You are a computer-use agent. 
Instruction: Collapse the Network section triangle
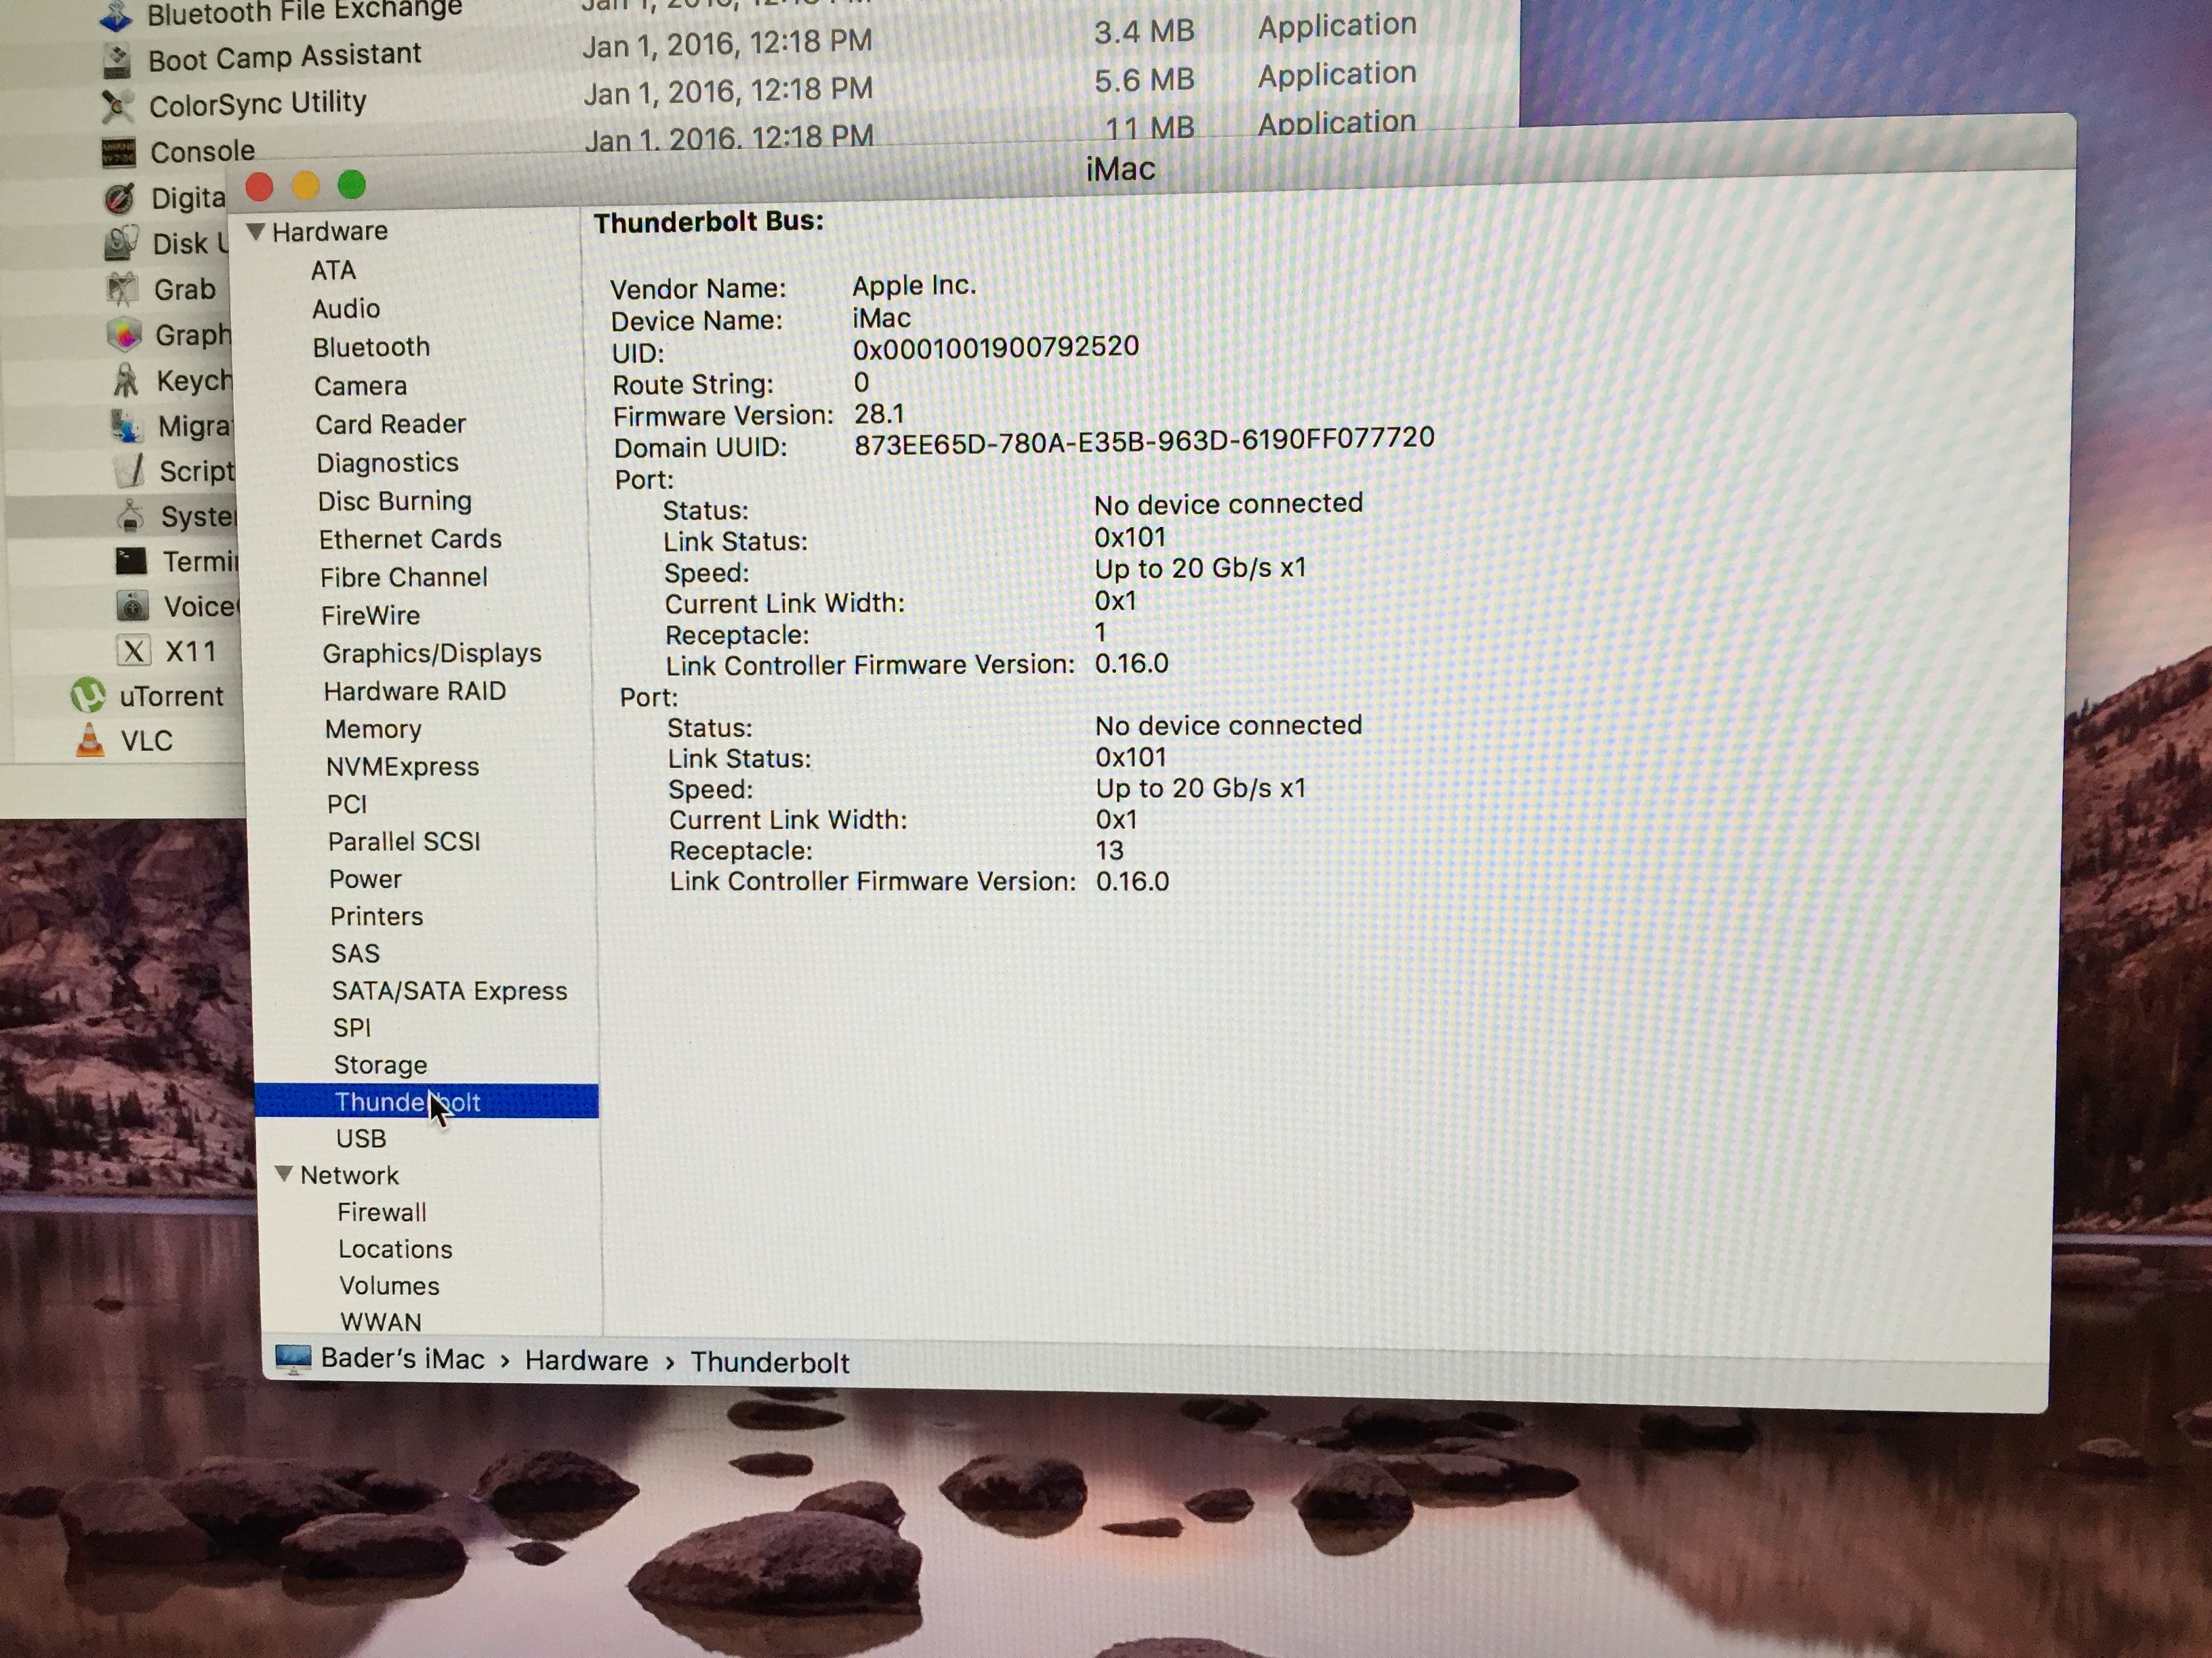[x=284, y=1174]
